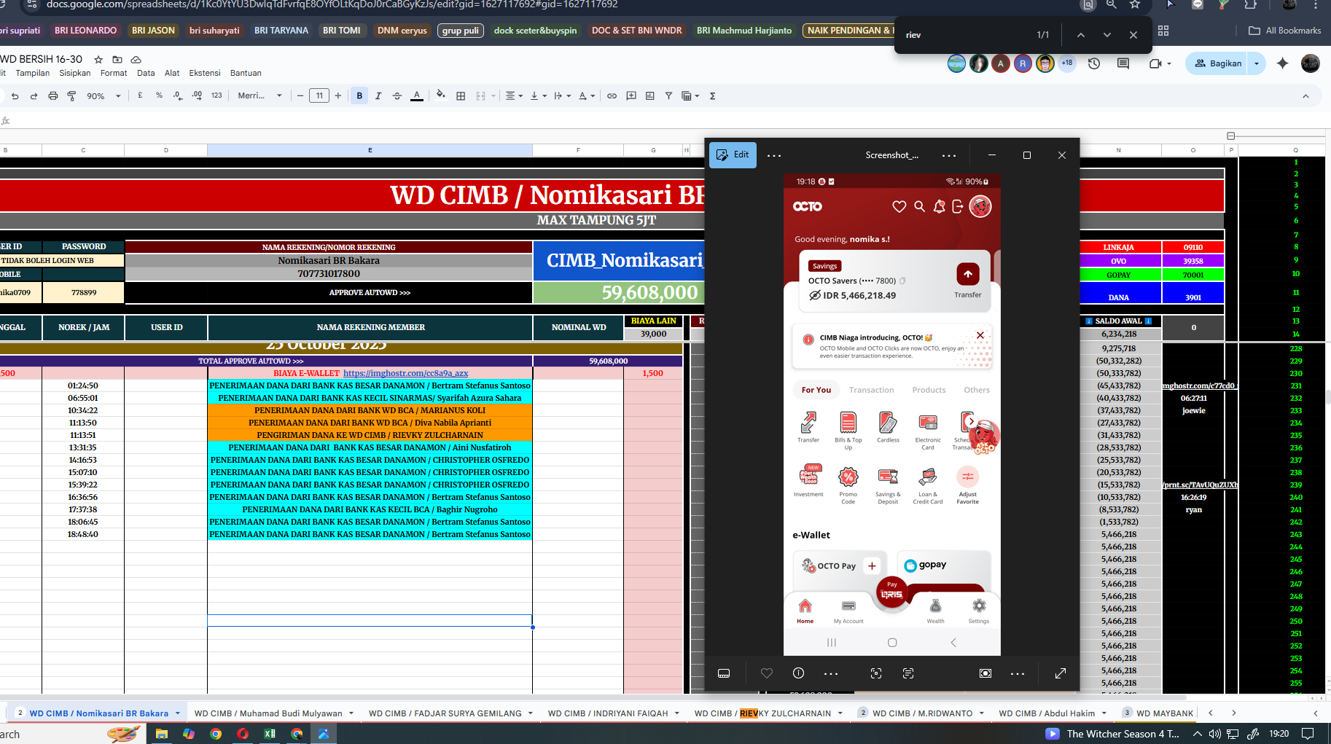The width and height of the screenshot is (1331, 744).
Task: Open the Ekstensi menu
Action: coord(205,73)
